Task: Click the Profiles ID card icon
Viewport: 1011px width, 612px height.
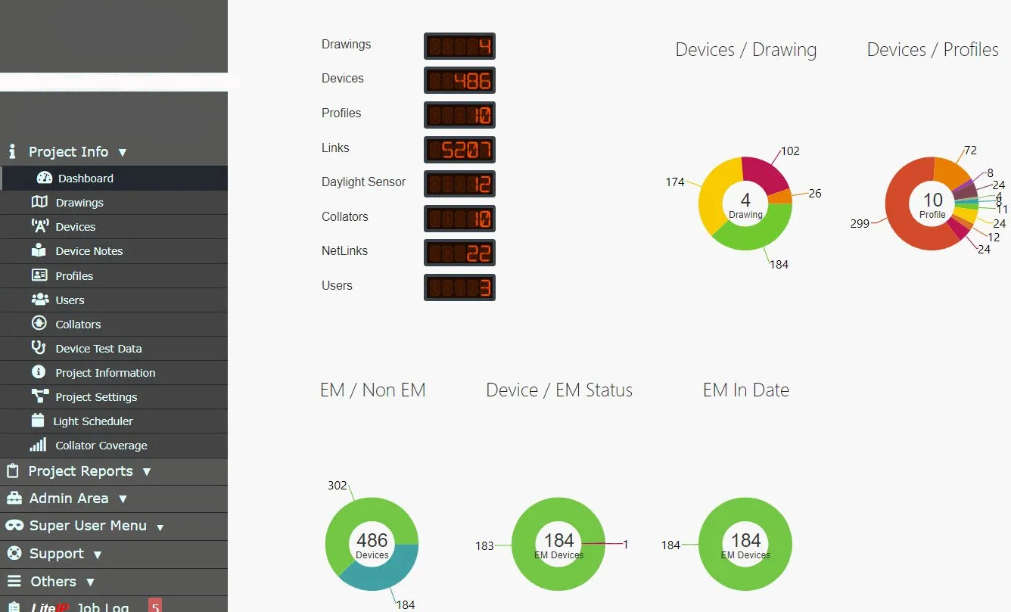Action: [39, 275]
